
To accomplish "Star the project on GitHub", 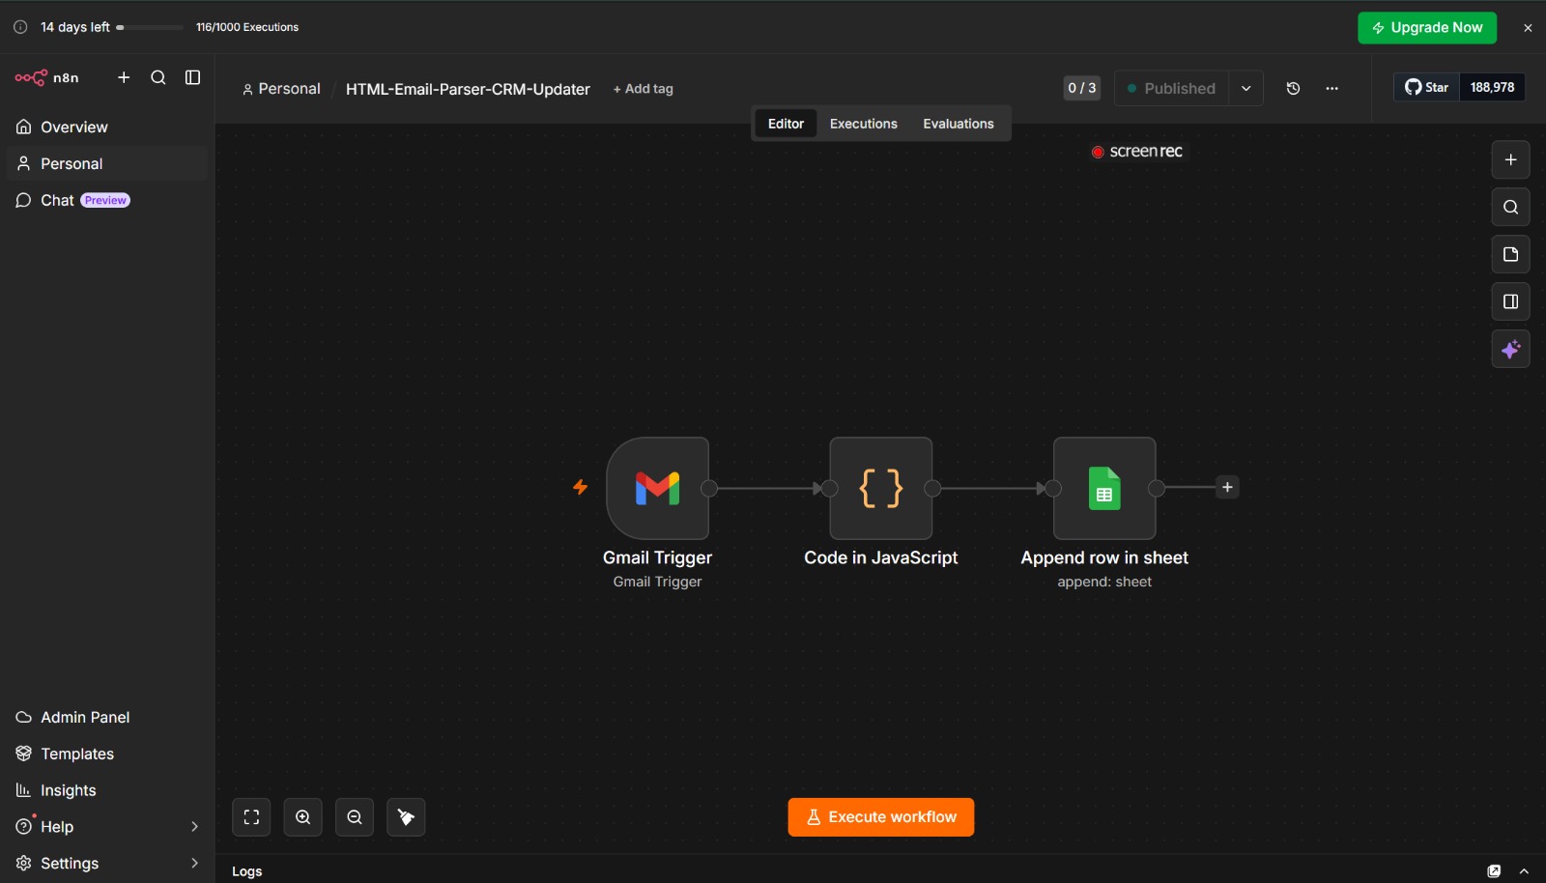I will tap(1427, 87).
